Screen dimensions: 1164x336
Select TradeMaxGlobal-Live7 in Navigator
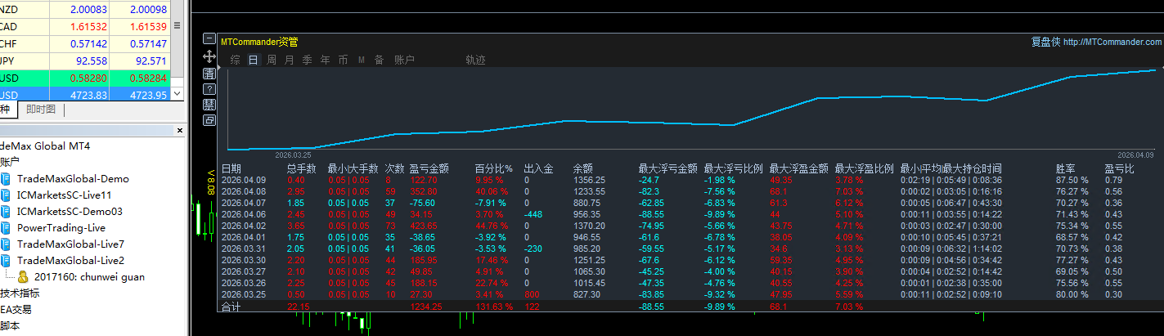click(x=70, y=244)
